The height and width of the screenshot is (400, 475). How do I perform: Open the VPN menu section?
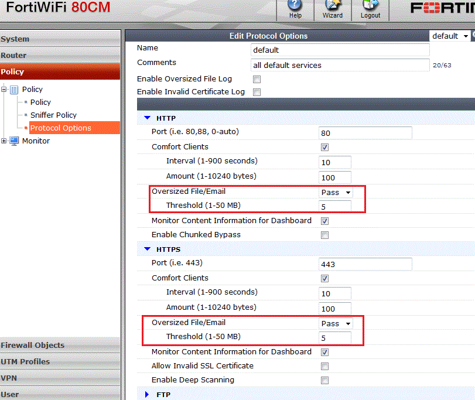pos(60,378)
